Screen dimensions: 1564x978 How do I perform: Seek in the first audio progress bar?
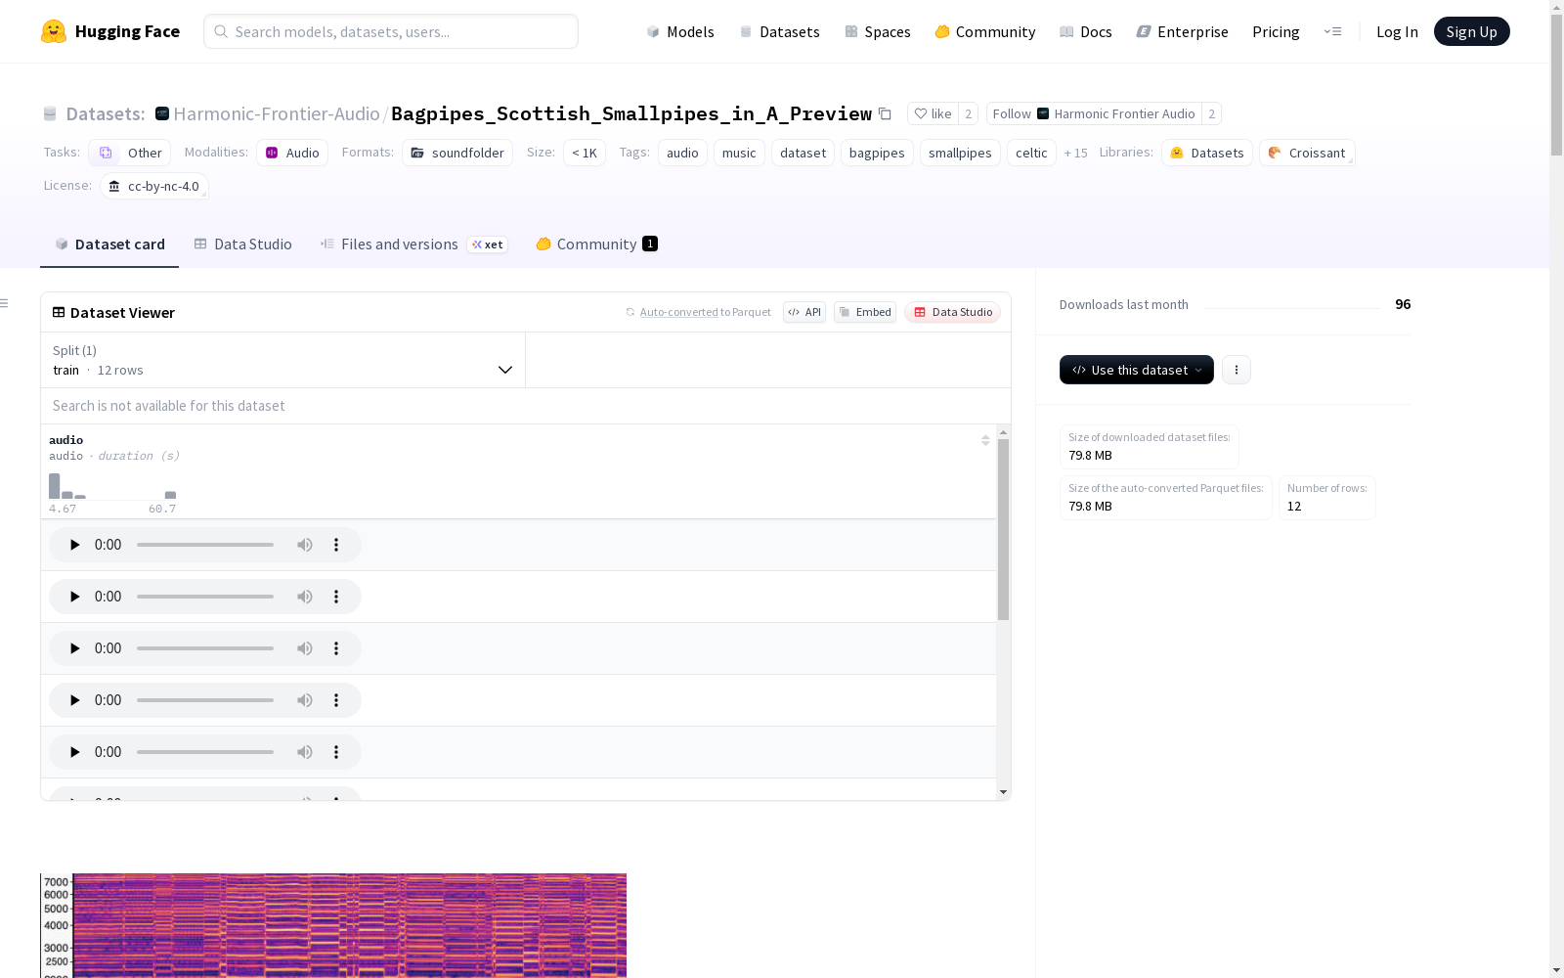click(205, 545)
